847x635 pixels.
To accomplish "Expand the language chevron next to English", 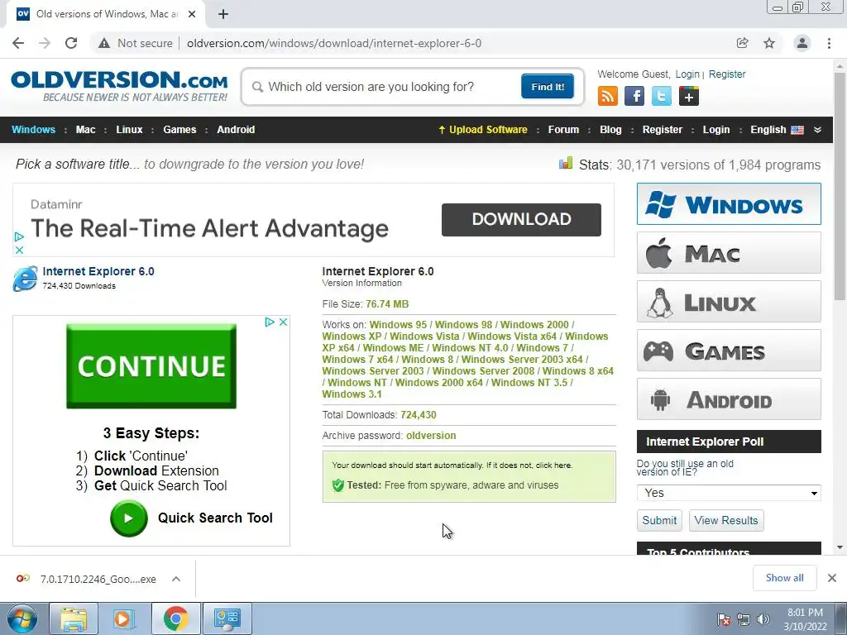I will click(817, 130).
